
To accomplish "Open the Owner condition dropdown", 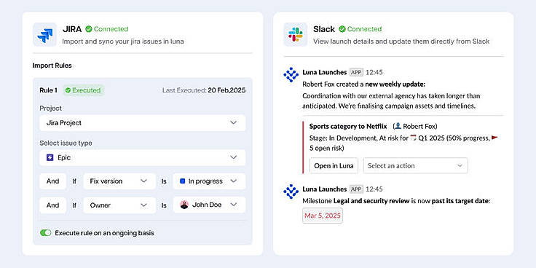I will click(119, 205).
